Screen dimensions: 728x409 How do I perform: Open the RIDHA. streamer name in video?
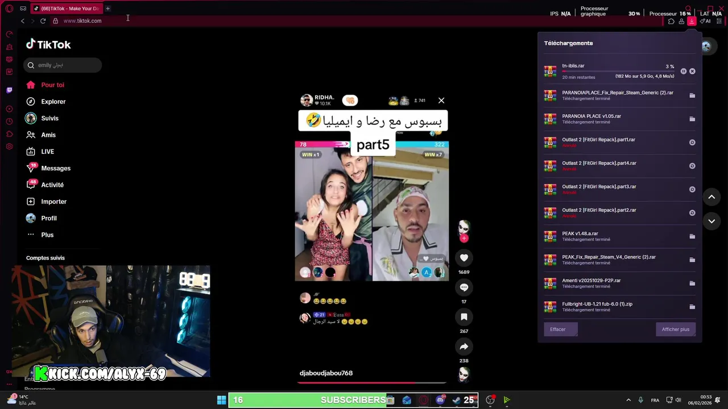pyautogui.click(x=324, y=98)
